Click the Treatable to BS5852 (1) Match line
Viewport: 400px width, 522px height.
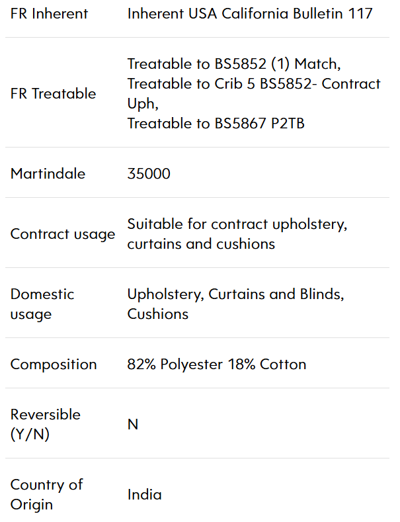click(x=234, y=64)
